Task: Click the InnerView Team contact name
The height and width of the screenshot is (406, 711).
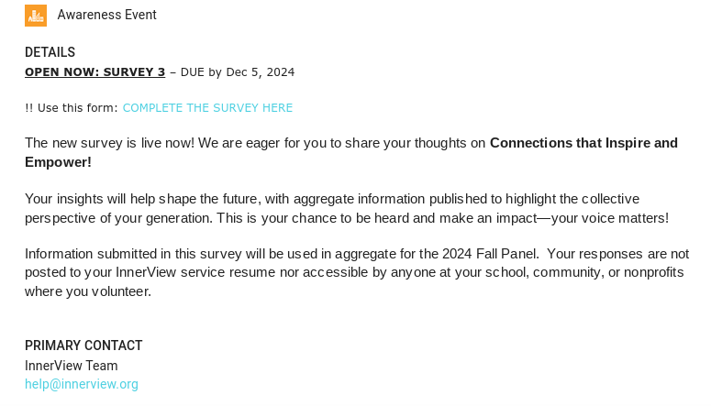Action: (x=71, y=366)
